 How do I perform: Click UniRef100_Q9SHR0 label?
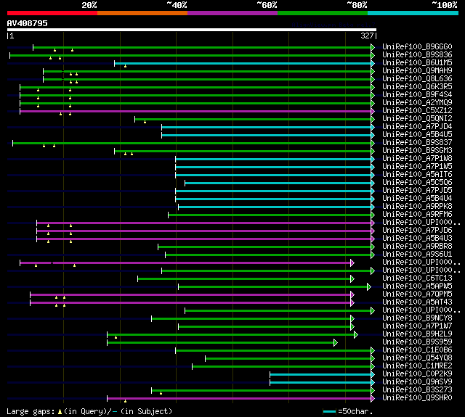click(417, 398)
